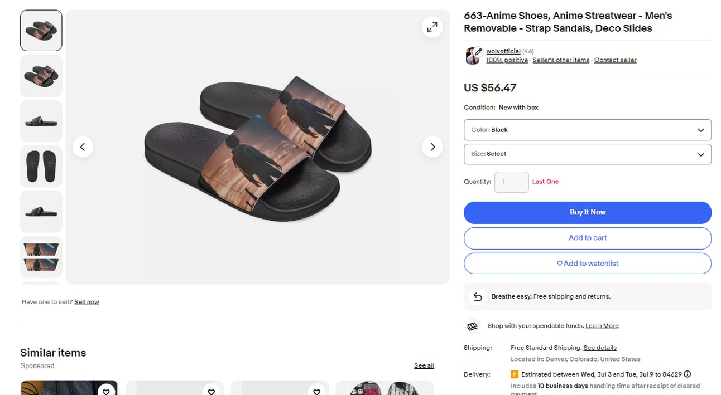Click the wolvofficial seller avatar
721x395 pixels.
click(473, 56)
